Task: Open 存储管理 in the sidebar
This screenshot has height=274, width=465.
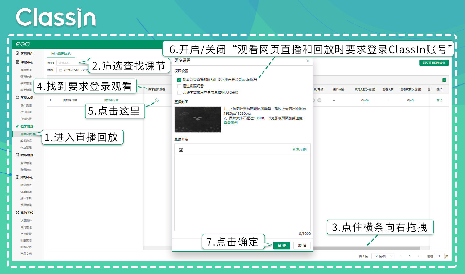Action: (26, 119)
